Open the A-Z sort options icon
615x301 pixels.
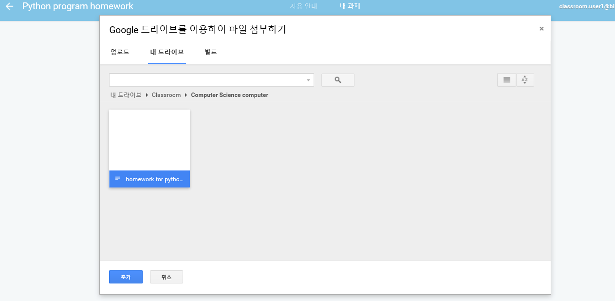point(525,80)
